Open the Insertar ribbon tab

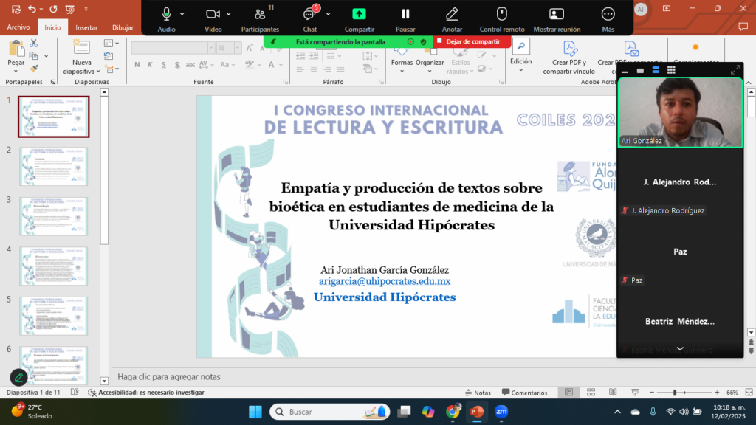click(x=86, y=27)
